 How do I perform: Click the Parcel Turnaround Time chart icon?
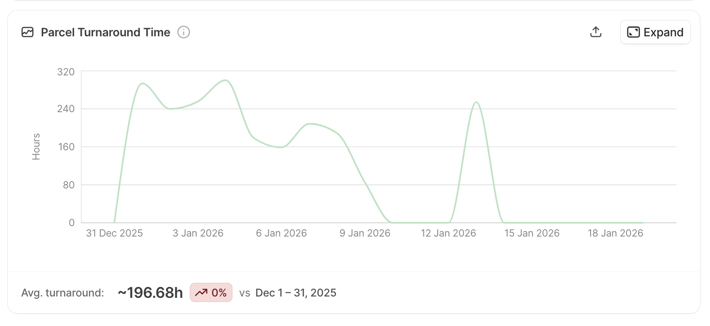point(28,32)
